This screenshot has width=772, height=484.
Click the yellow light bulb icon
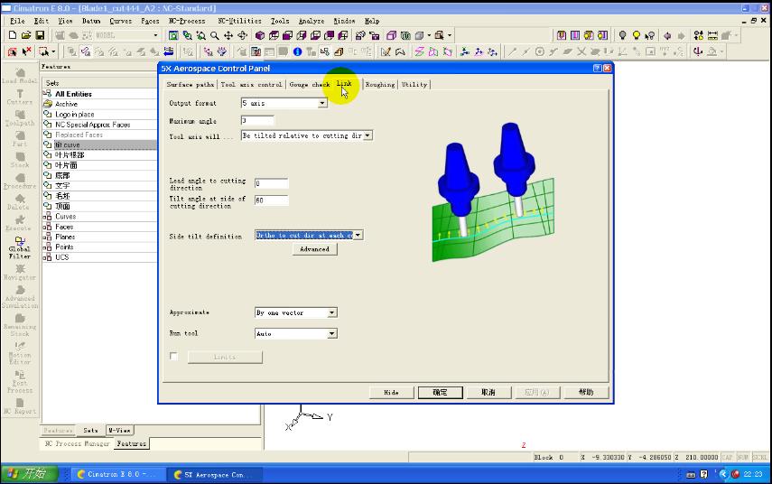(637, 35)
